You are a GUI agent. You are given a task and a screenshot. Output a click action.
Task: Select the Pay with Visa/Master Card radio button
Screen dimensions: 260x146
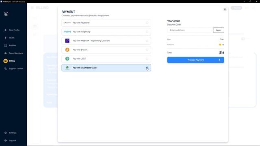point(147,68)
